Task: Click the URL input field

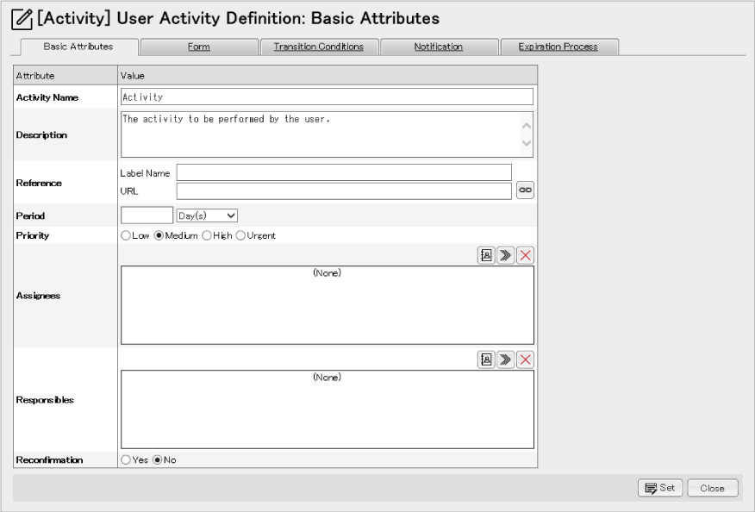Action: click(344, 191)
